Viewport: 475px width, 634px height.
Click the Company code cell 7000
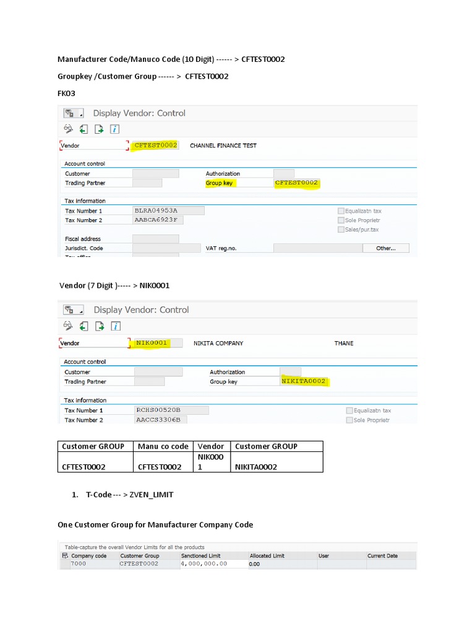94,563
